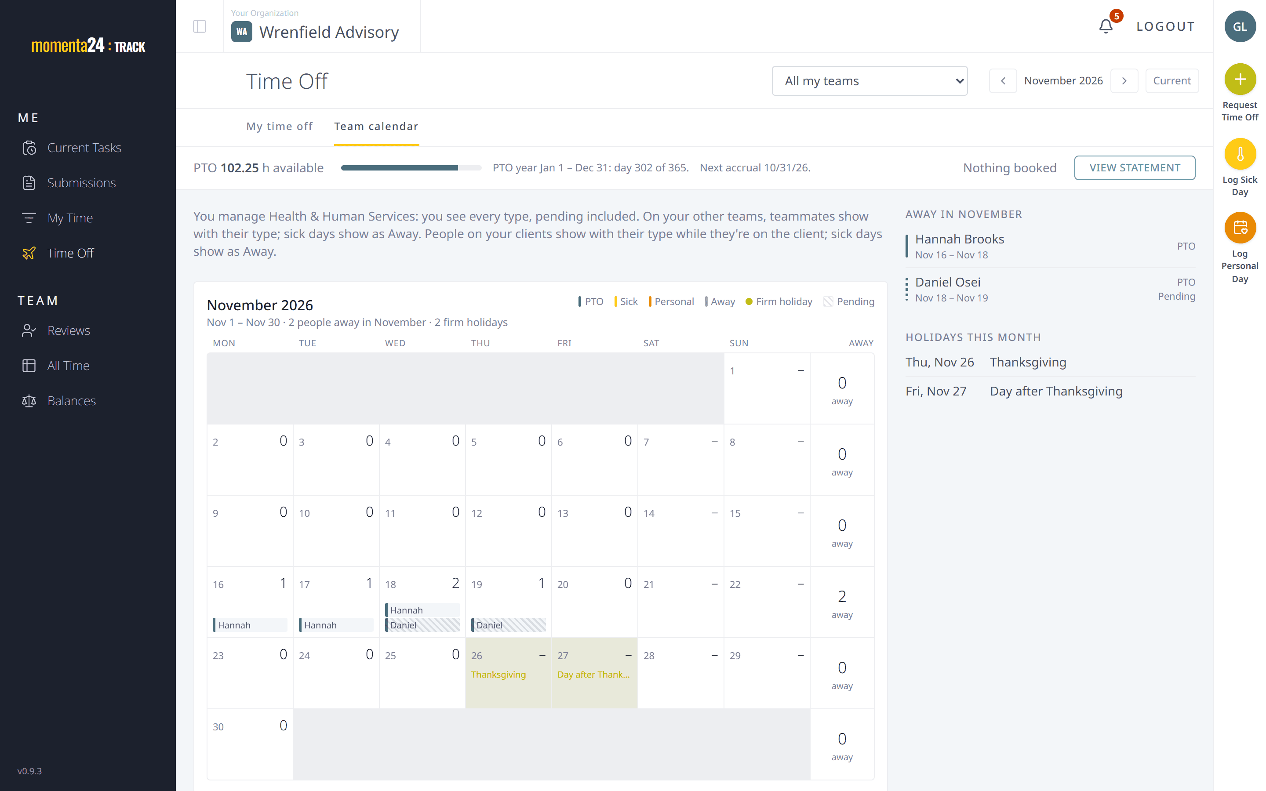The image size is (1266, 791).
Task: Open the notifications bell
Action: pos(1106,26)
